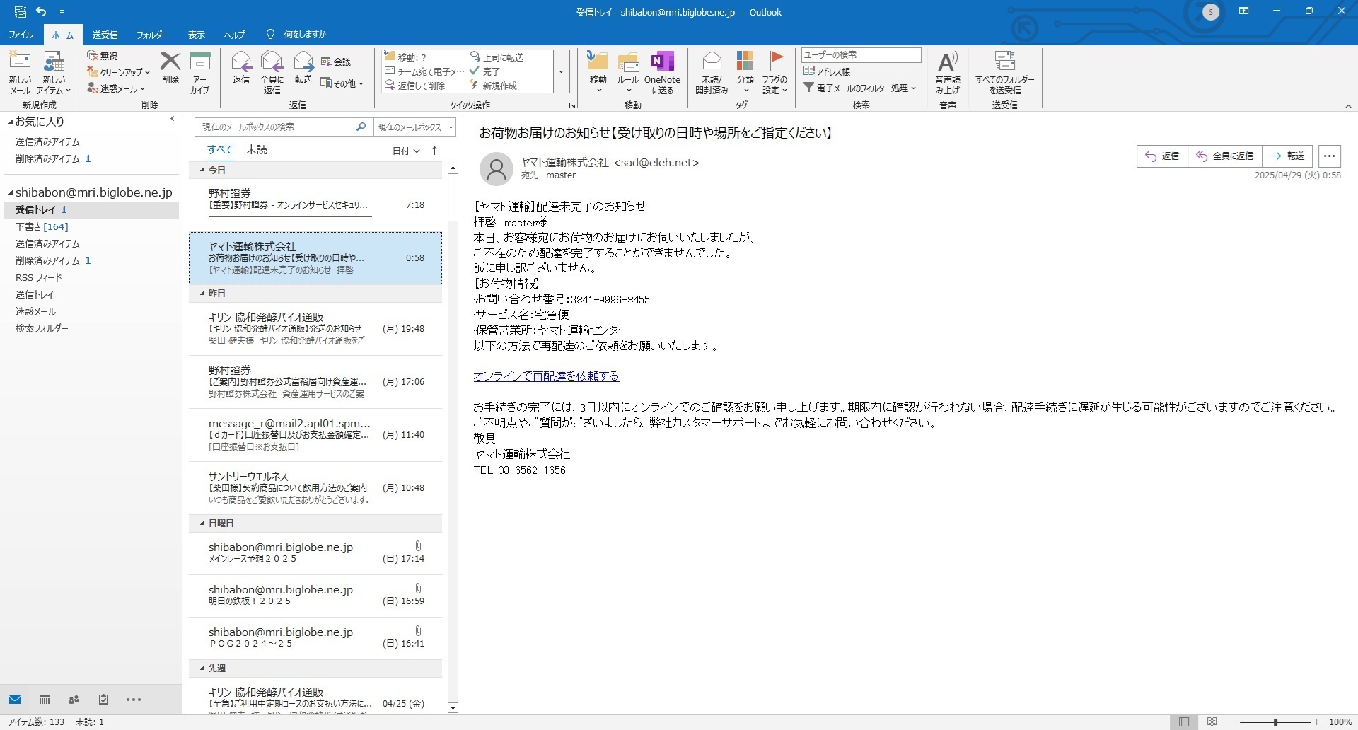Create a new mail with 新しいメール
The width and height of the screenshot is (1358, 730).
[x=20, y=73]
